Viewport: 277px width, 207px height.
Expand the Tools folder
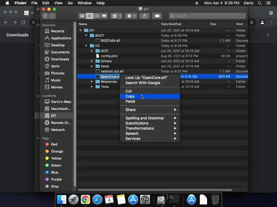[x=92, y=87]
